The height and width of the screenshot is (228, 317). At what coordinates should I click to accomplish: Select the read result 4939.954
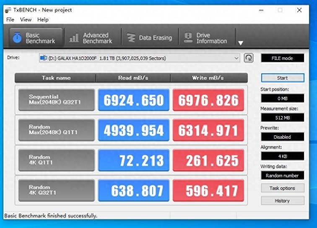point(134,130)
